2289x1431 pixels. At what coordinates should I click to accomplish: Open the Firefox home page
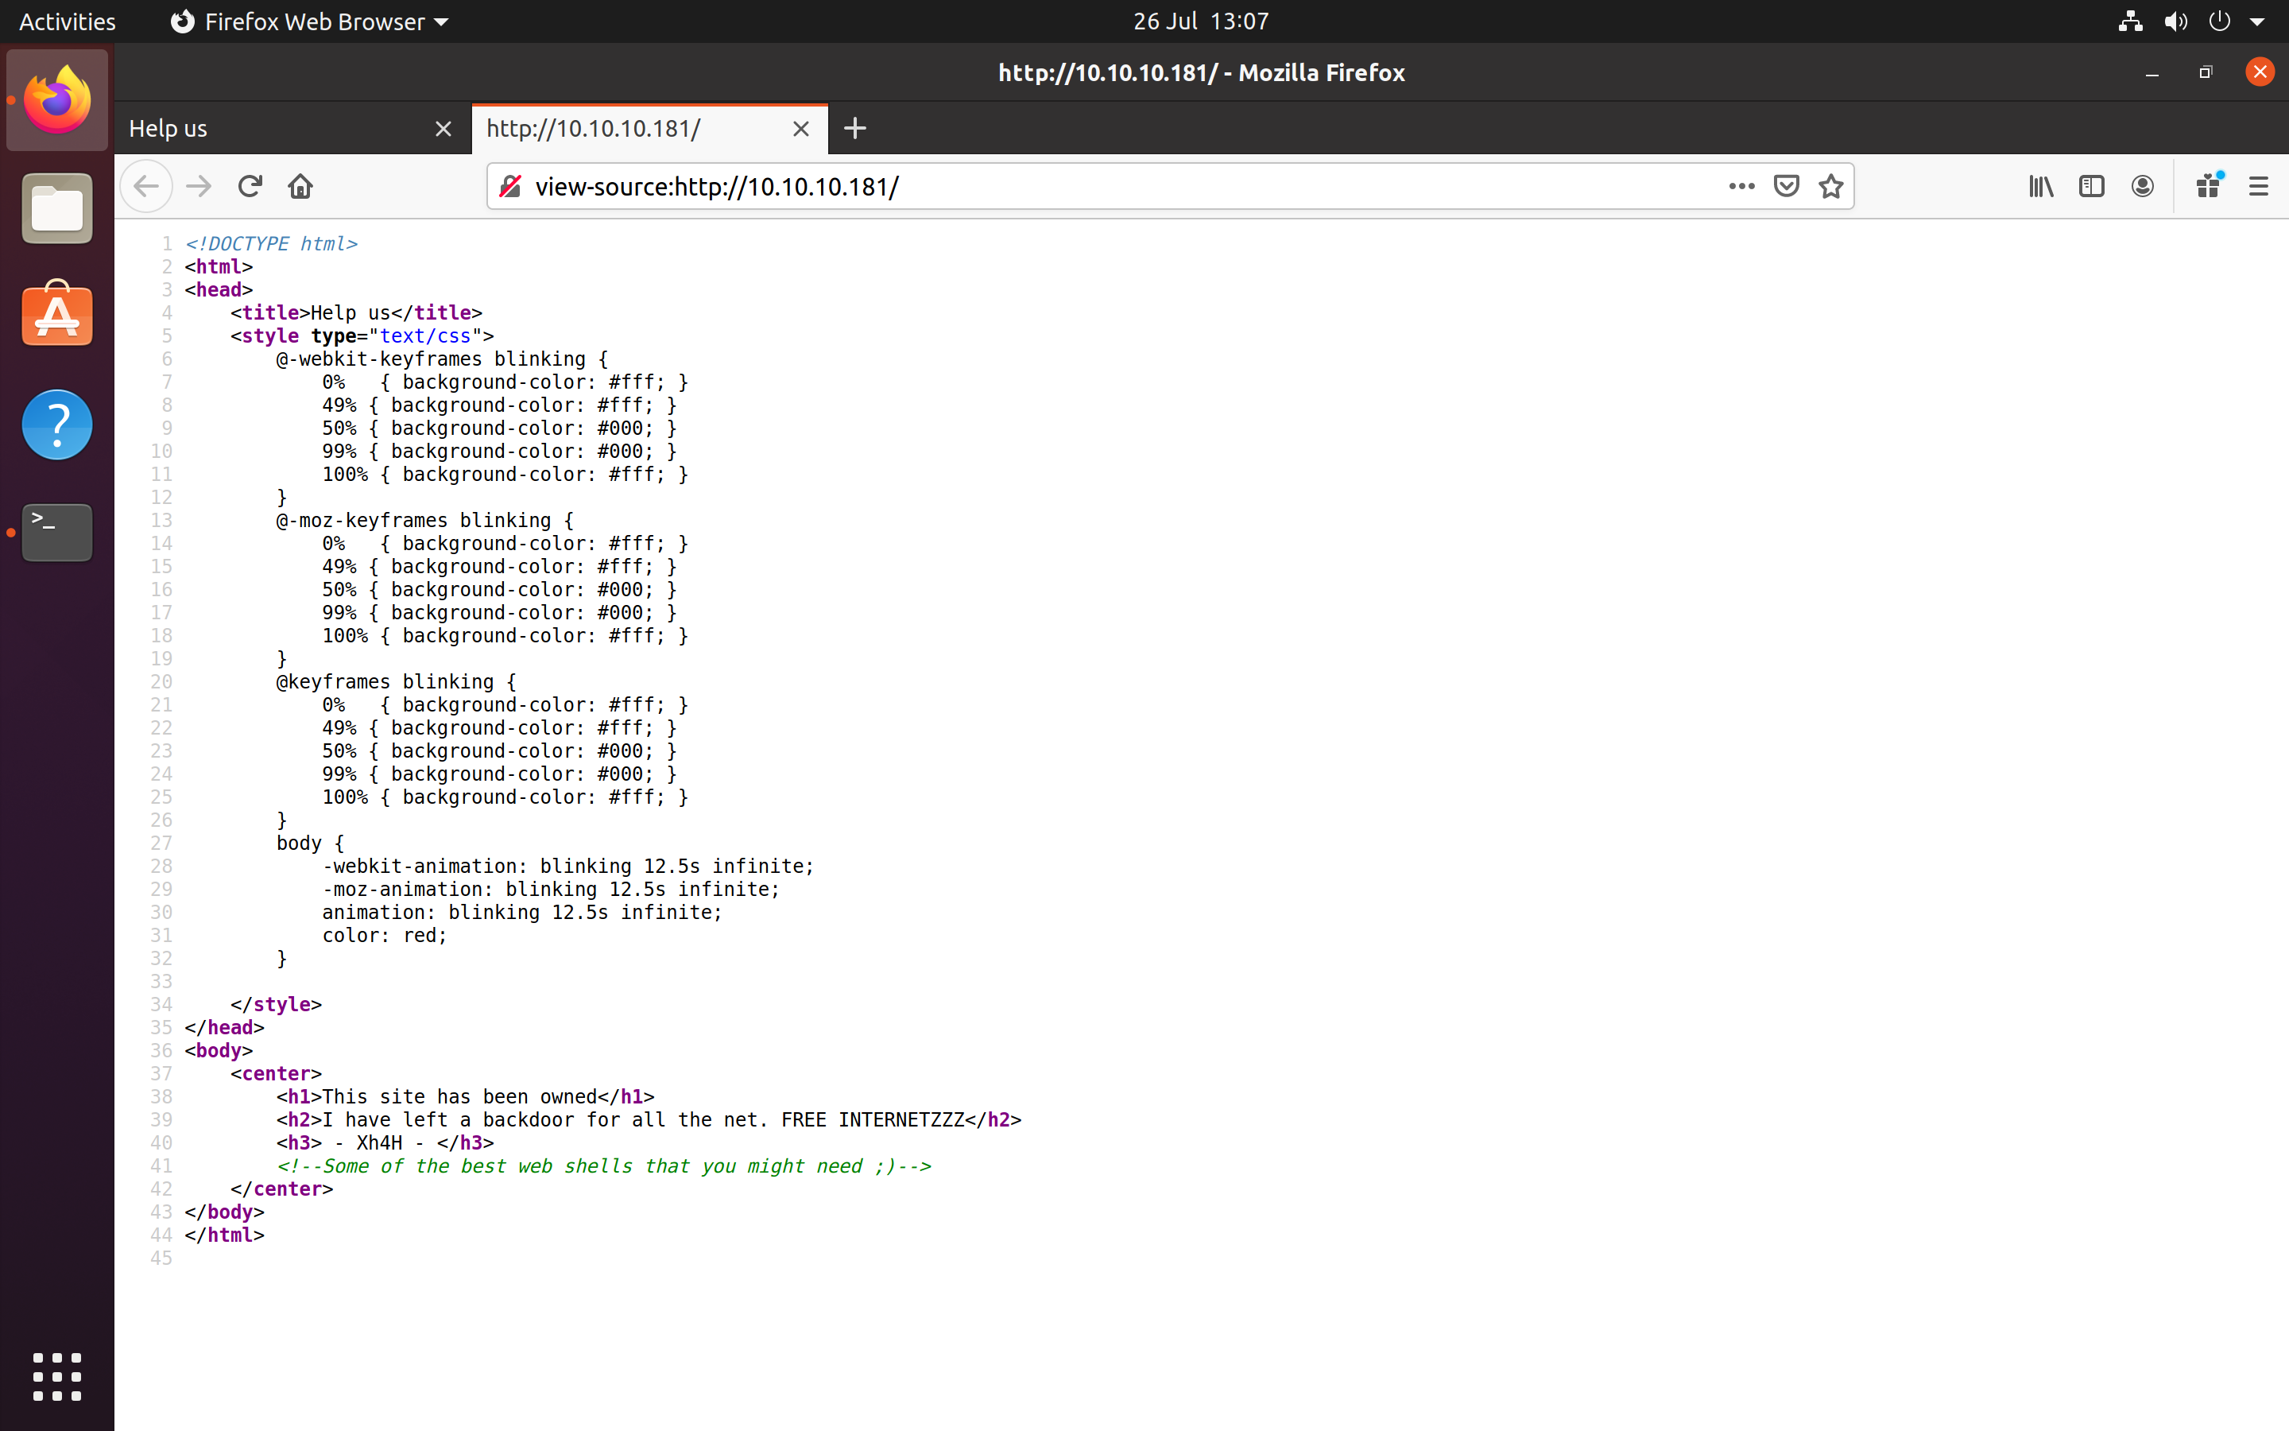point(300,187)
